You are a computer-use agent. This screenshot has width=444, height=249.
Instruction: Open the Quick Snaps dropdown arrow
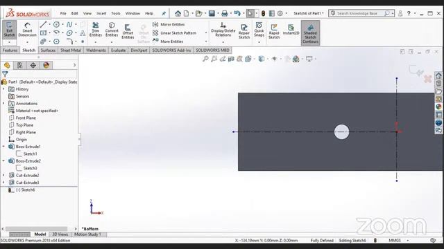[x=259, y=42]
